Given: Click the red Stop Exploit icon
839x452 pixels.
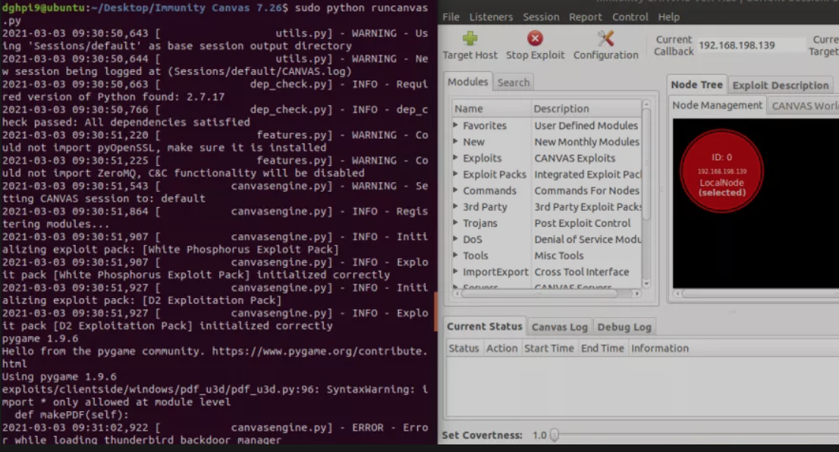Looking at the screenshot, I should pos(535,39).
